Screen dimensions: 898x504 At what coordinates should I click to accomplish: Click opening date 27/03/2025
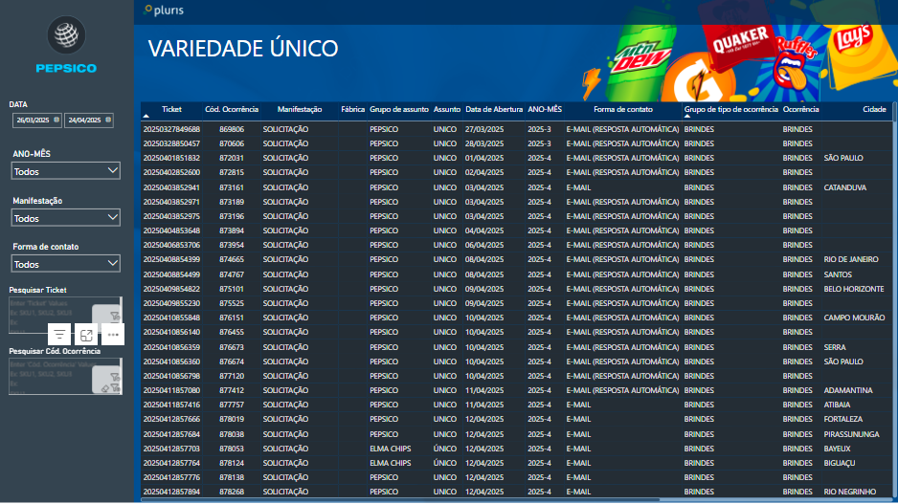tap(483, 129)
